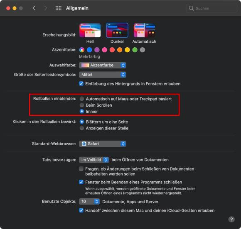Pick the orange accent color
Viewport: 241px width, 229px height.
pyautogui.click(x=120, y=50)
